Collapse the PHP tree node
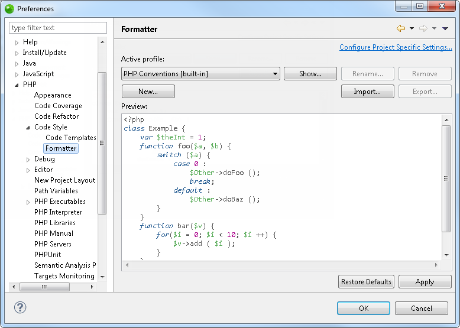Viewport: 460px width, 328px height. [17, 85]
